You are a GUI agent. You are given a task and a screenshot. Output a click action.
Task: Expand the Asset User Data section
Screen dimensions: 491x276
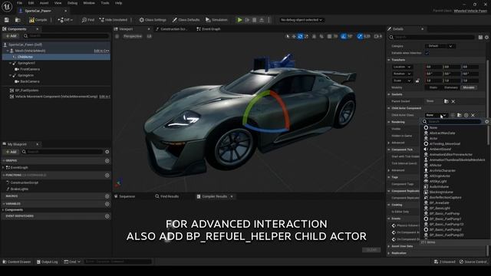389,246
